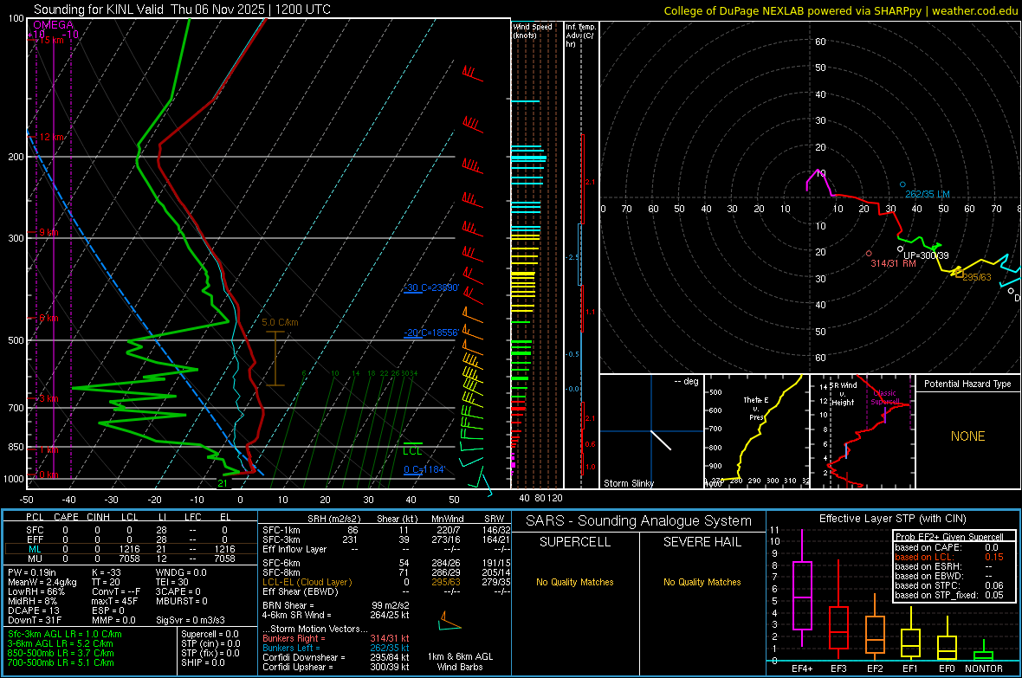Click 'SARS - Sounding Analogue System' heading
1022x678 pixels.
point(638,521)
